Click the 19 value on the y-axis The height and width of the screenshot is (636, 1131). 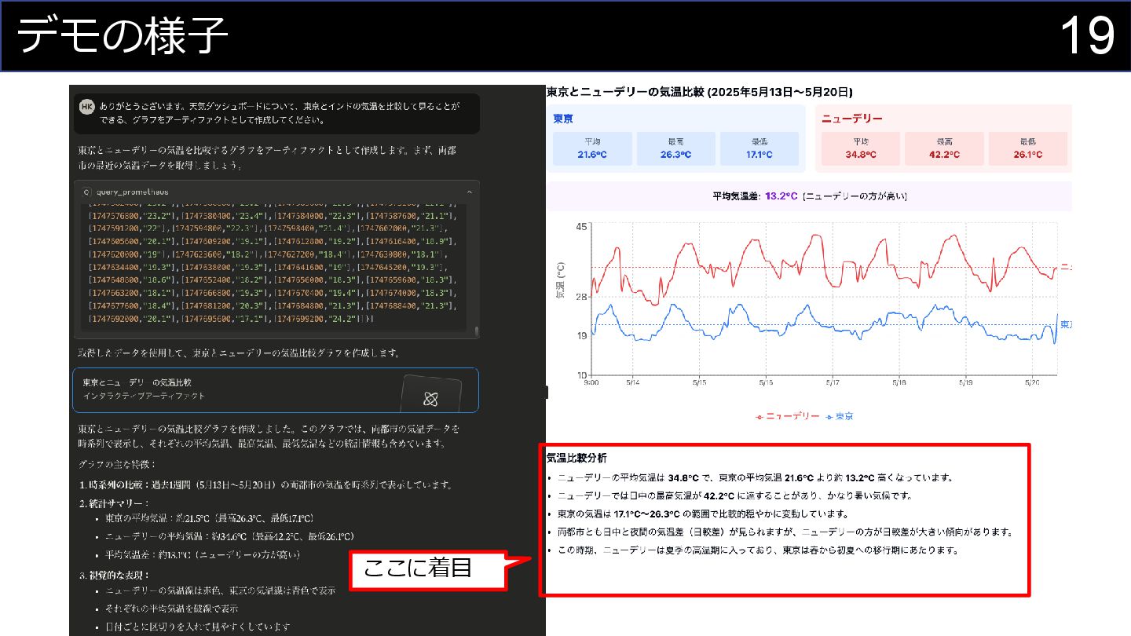click(x=582, y=336)
